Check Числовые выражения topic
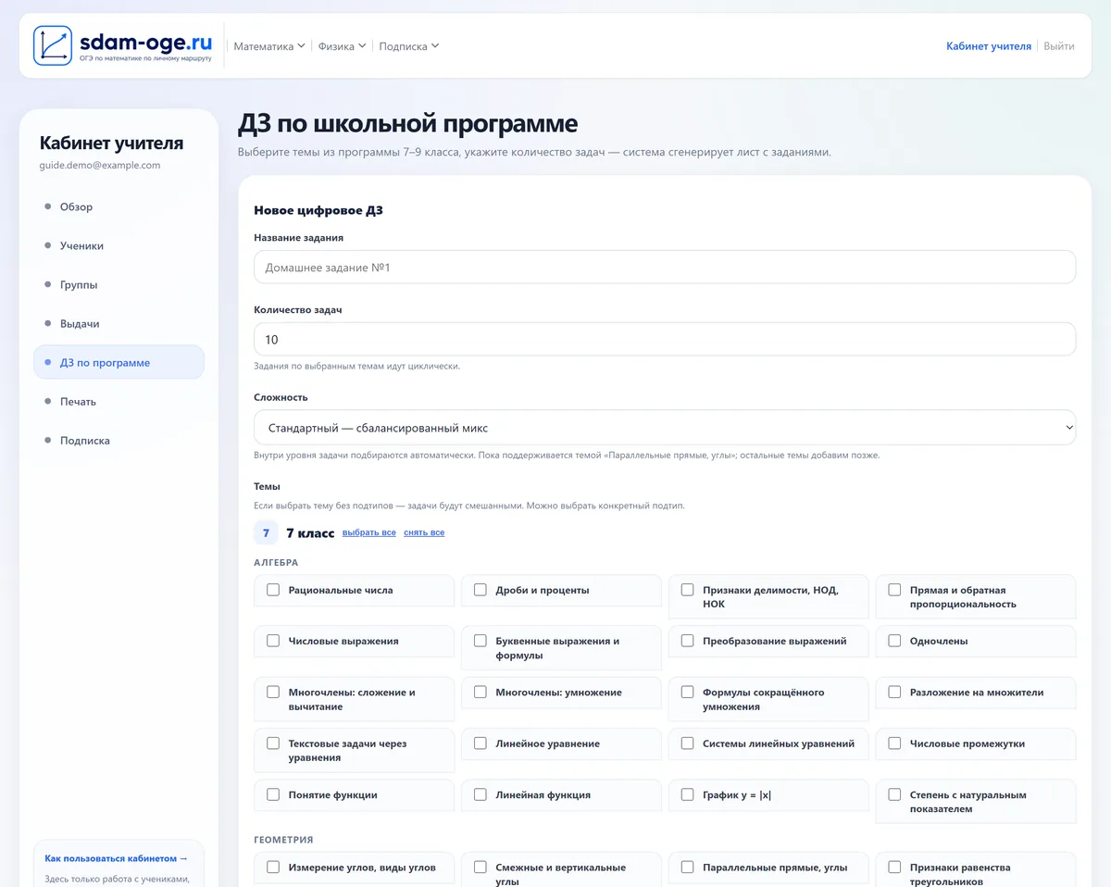Viewport: 1111px width, 887px height. click(273, 641)
